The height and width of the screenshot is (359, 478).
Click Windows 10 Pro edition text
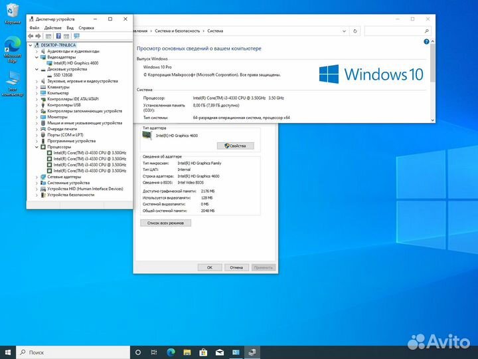click(x=157, y=67)
